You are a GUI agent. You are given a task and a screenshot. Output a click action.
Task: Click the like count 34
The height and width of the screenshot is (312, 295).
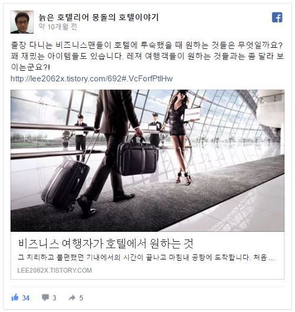pos(26,298)
